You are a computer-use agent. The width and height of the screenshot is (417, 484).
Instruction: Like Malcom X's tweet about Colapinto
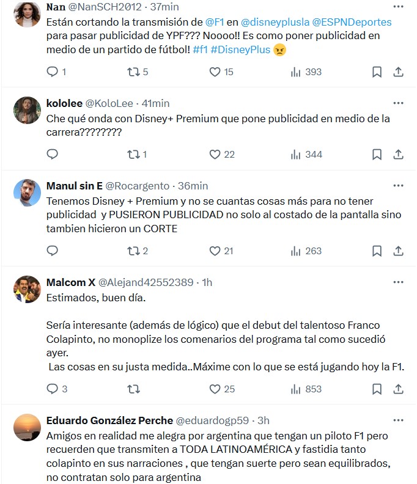coord(215,389)
